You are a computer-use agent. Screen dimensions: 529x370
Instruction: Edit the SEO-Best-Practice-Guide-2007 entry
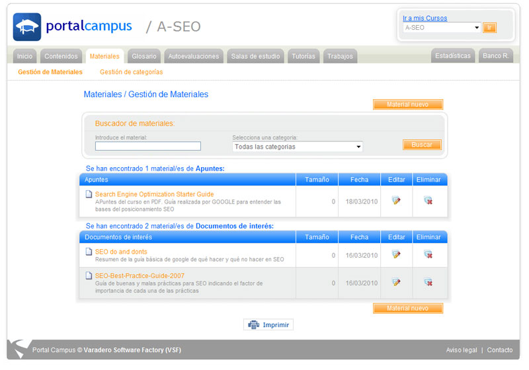tap(396, 283)
